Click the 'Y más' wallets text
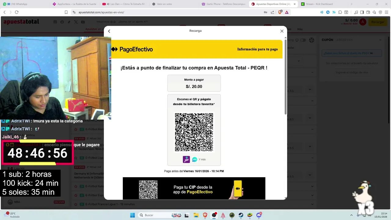The image size is (391, 220). pos(202,159)
